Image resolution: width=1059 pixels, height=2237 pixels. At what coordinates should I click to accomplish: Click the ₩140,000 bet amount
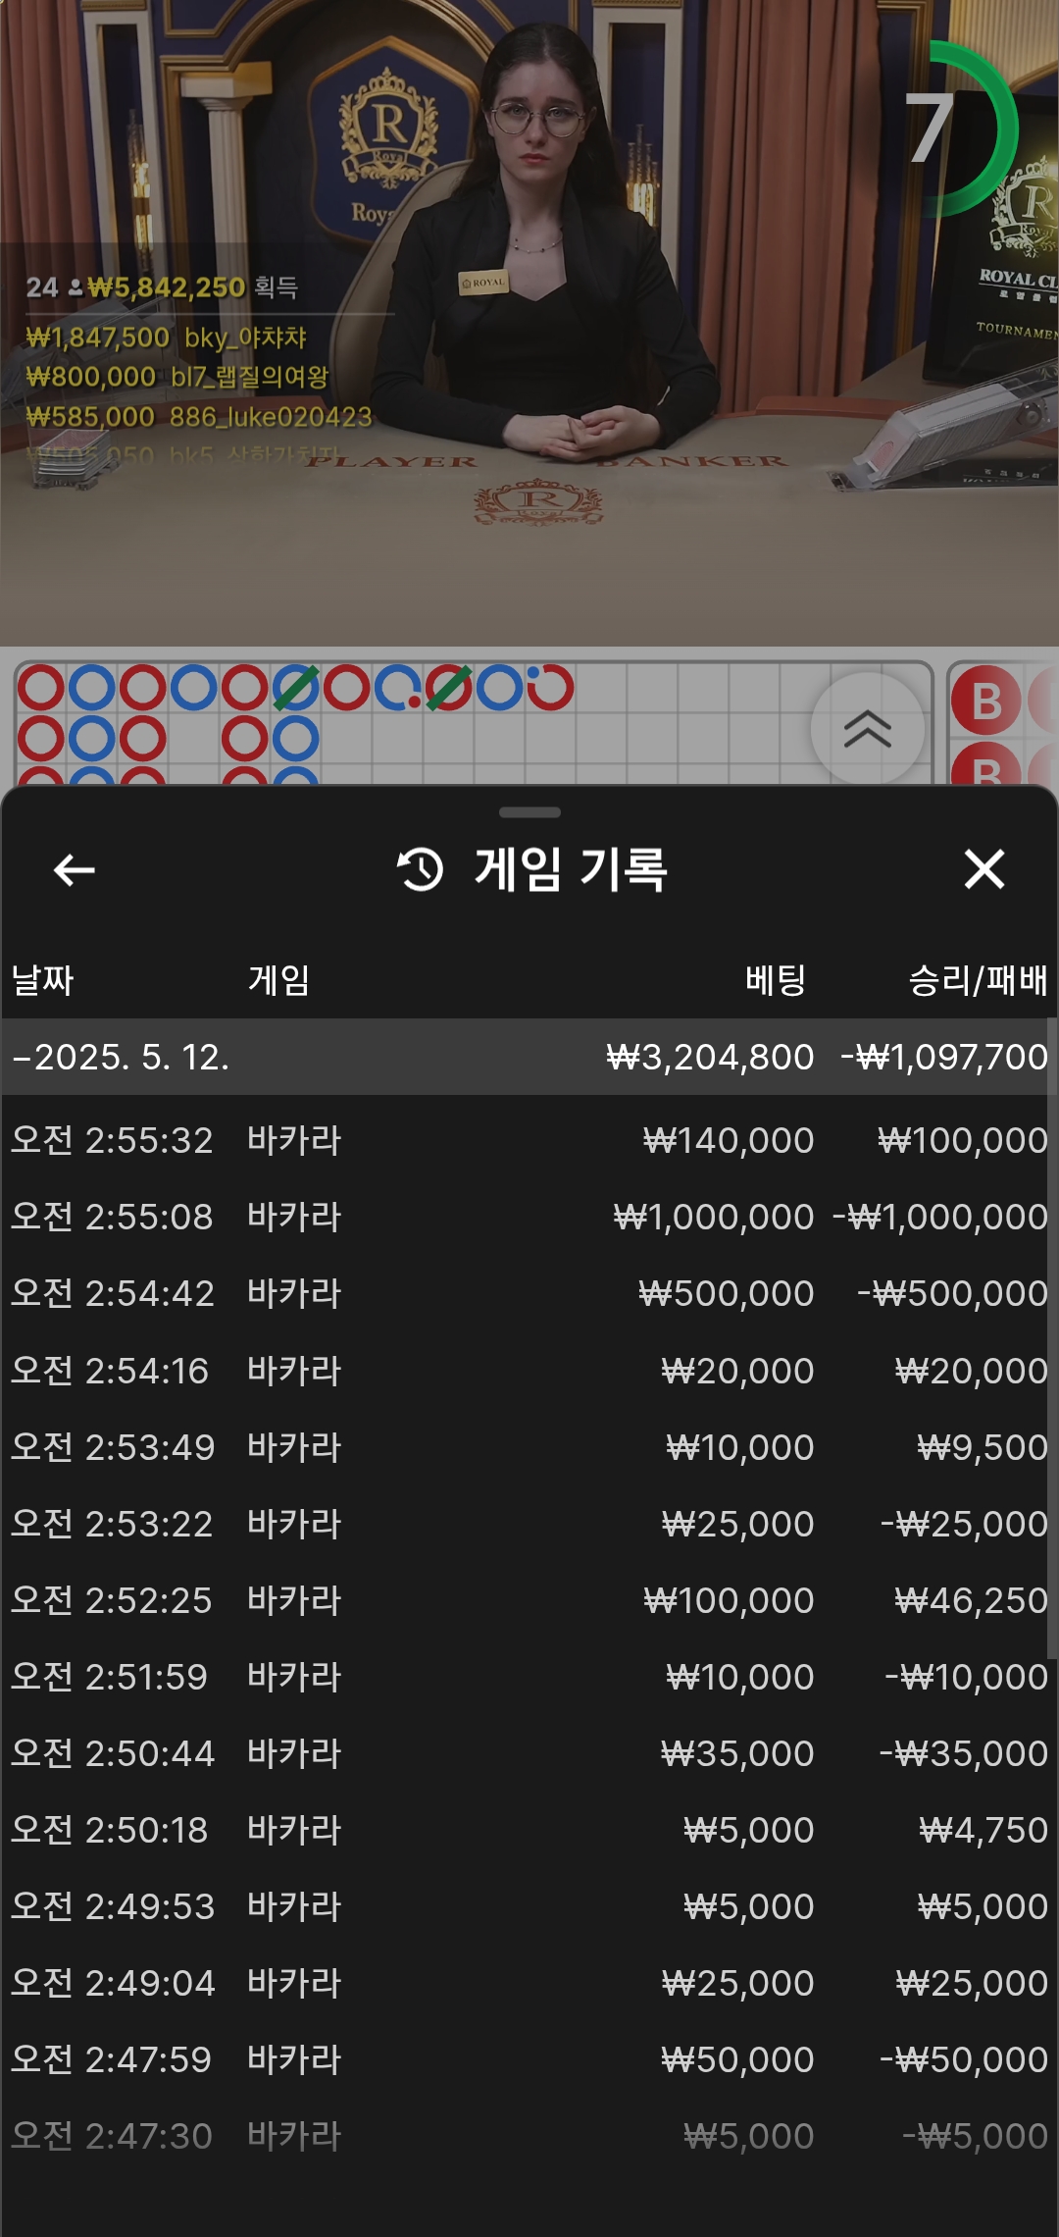click(729, 1140)
